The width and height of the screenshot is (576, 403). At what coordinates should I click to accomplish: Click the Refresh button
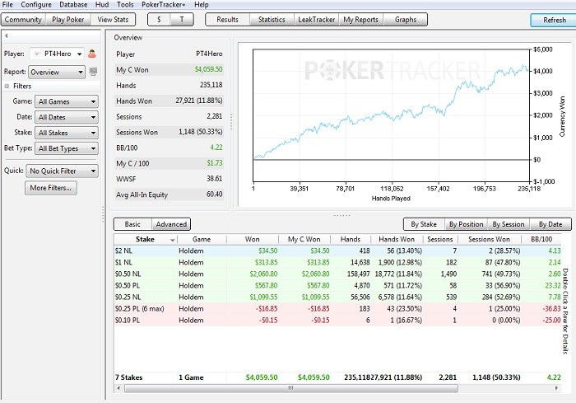click(x=548, y=20)
